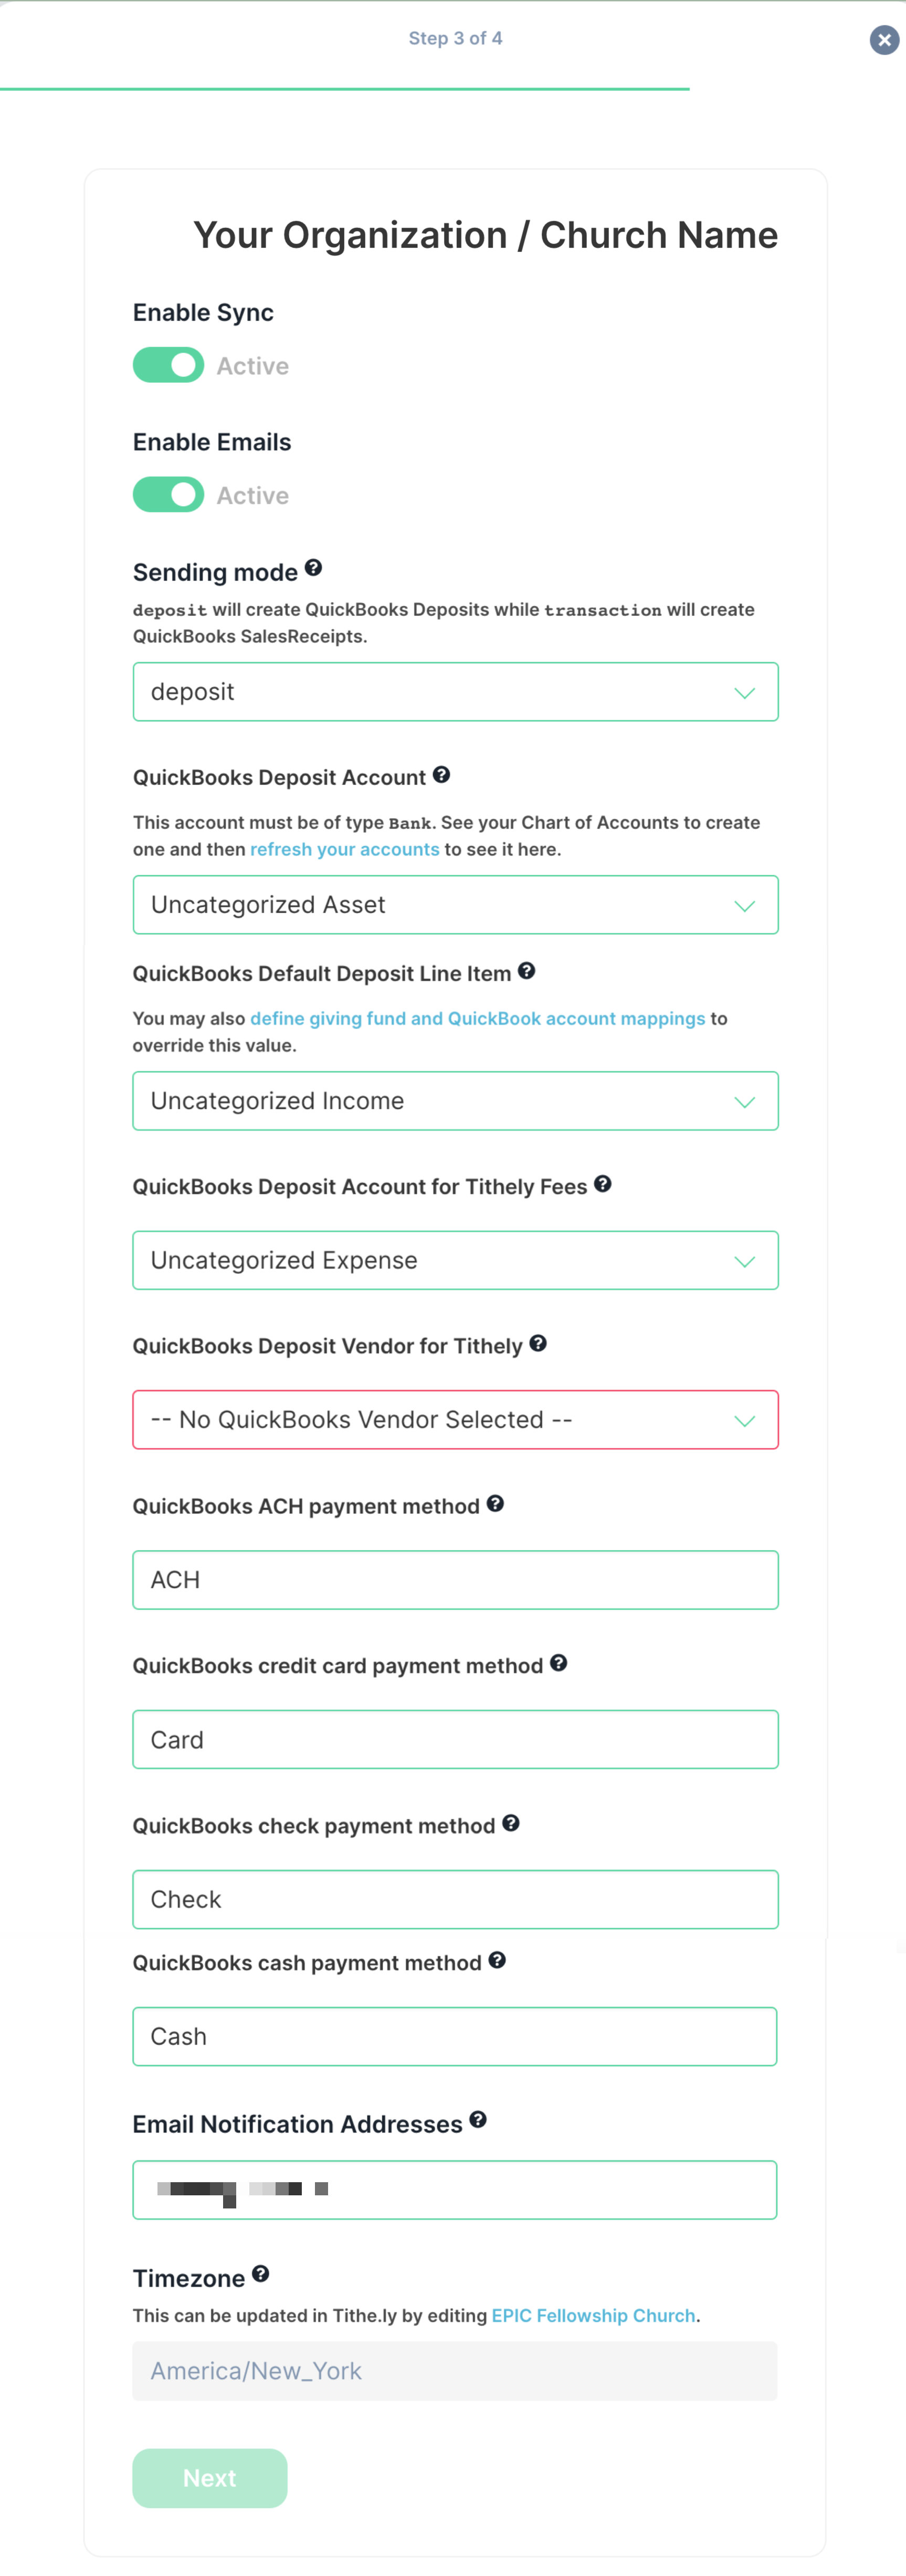Click the Timezone help icon

260,2274
